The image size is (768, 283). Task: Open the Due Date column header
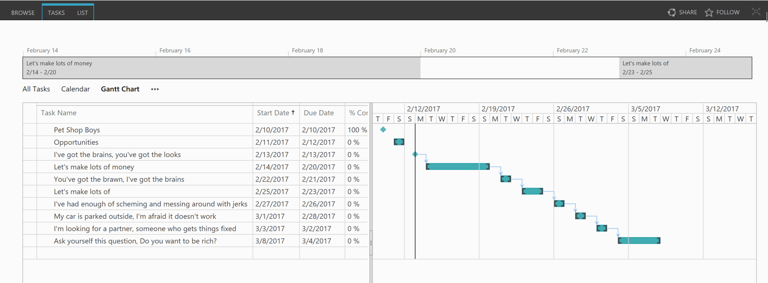tap(319, 113)
